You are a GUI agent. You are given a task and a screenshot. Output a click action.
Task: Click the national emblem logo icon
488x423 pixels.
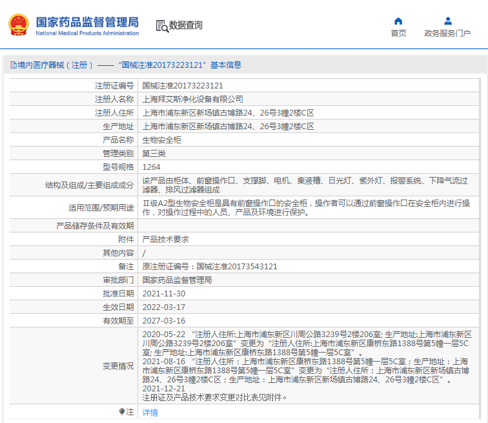tap(19, 25)
